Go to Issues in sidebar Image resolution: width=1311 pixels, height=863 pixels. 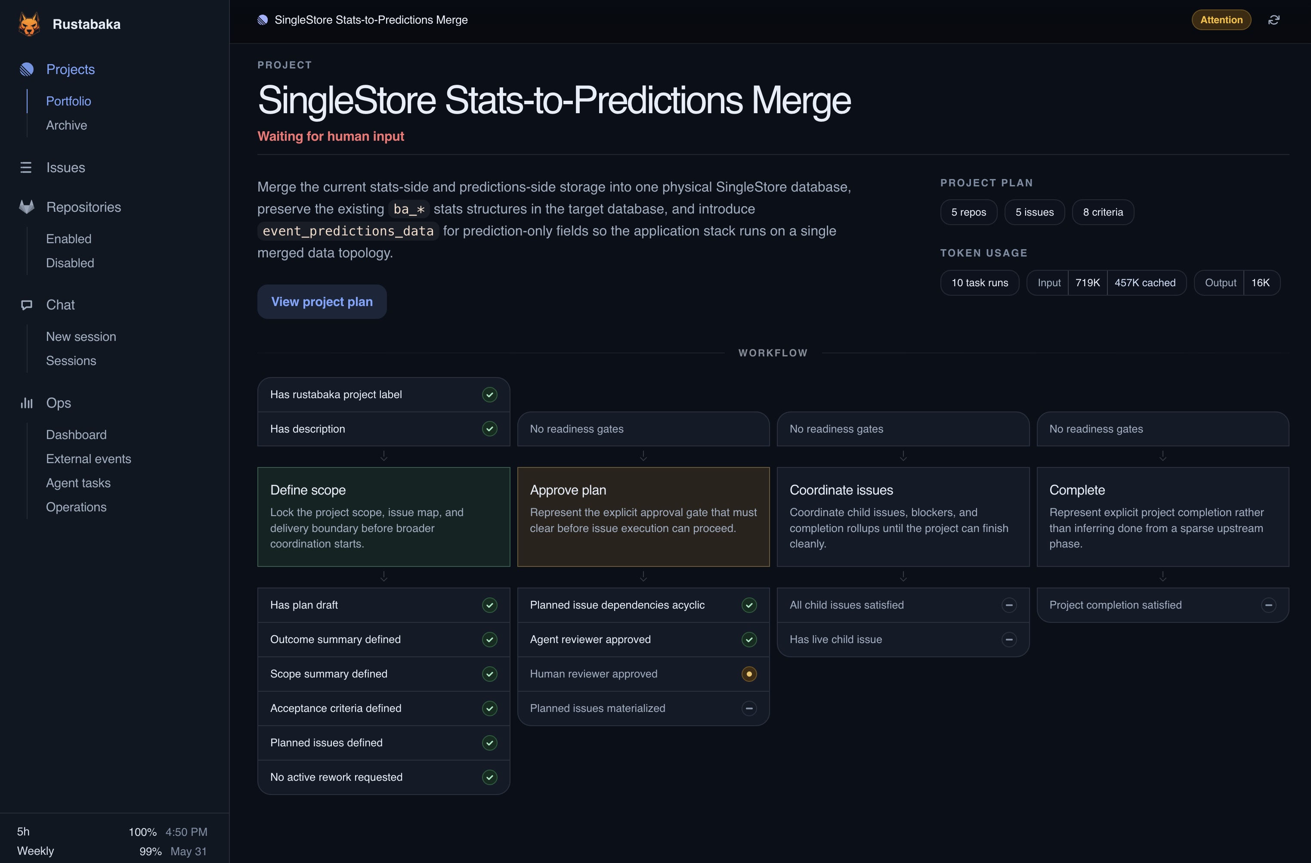coord(65,167)
